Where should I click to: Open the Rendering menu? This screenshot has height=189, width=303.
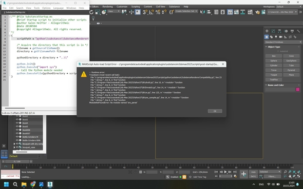108,7
